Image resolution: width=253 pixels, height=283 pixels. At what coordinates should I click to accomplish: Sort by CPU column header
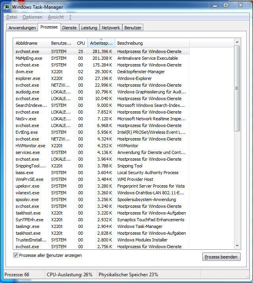[x=81, y=43]
